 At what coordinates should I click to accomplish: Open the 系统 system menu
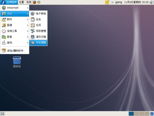coord(29,2)
